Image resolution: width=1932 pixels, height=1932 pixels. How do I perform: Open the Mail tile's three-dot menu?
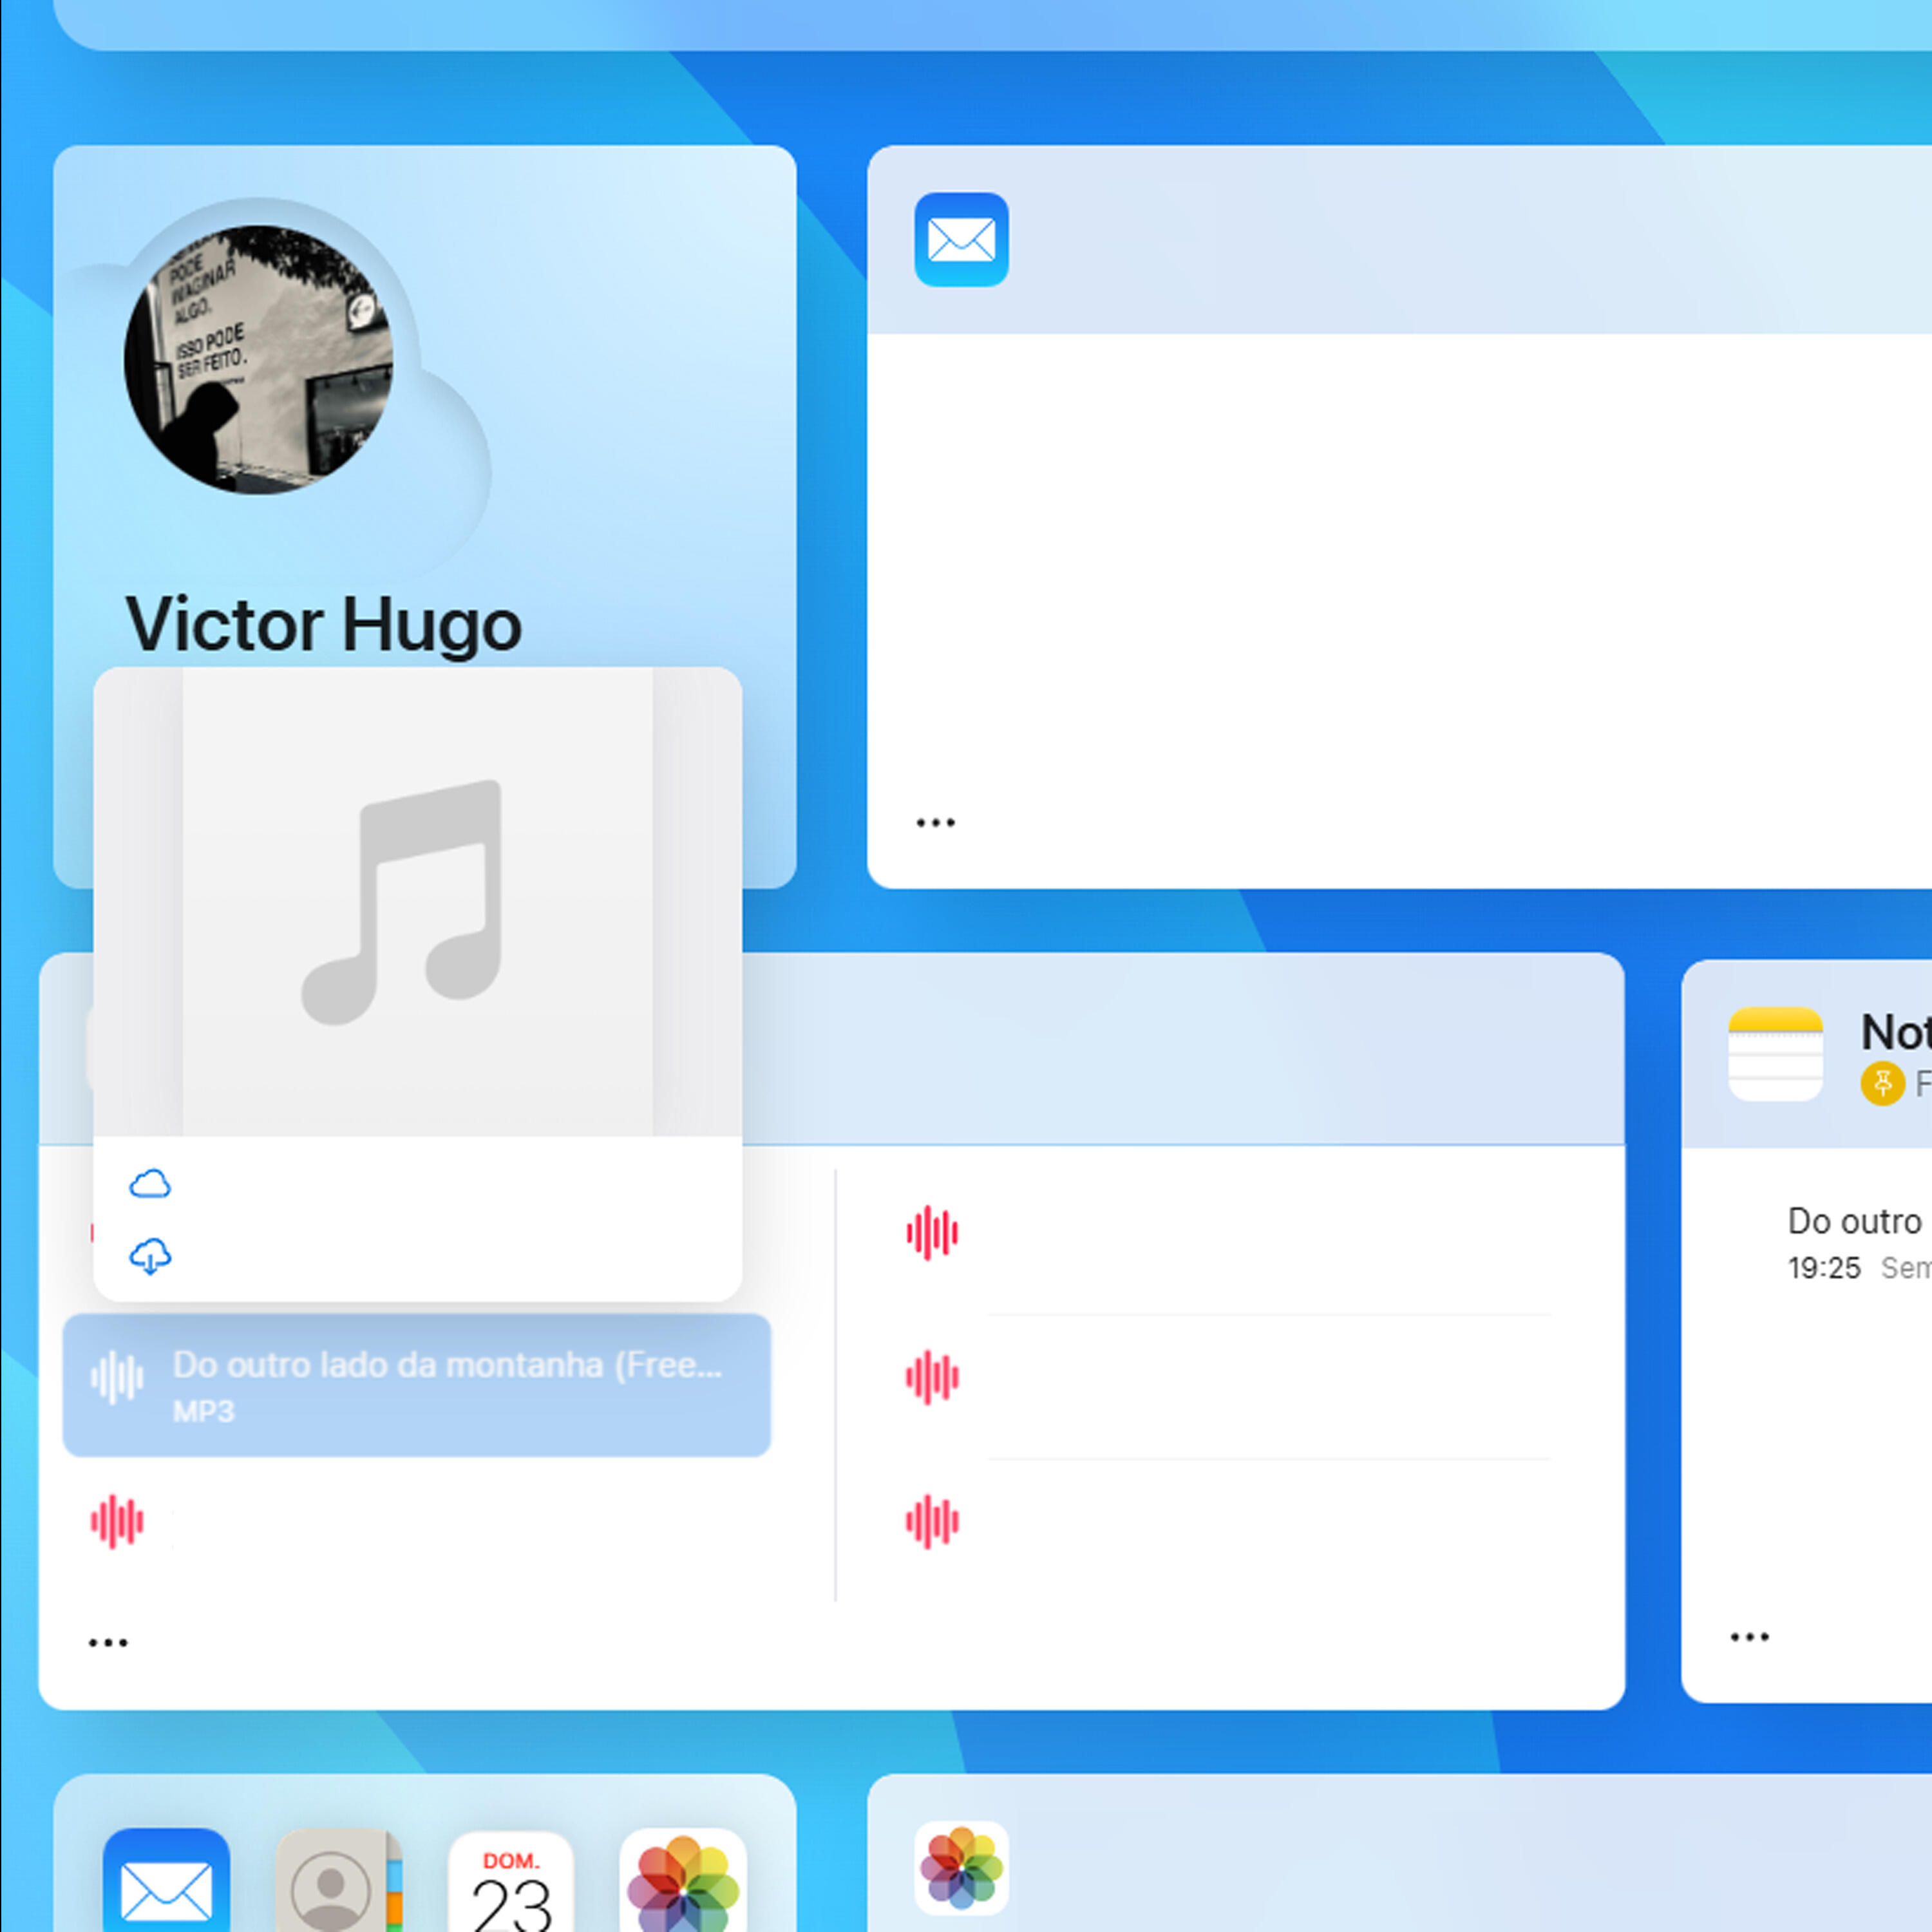point(935,823)
